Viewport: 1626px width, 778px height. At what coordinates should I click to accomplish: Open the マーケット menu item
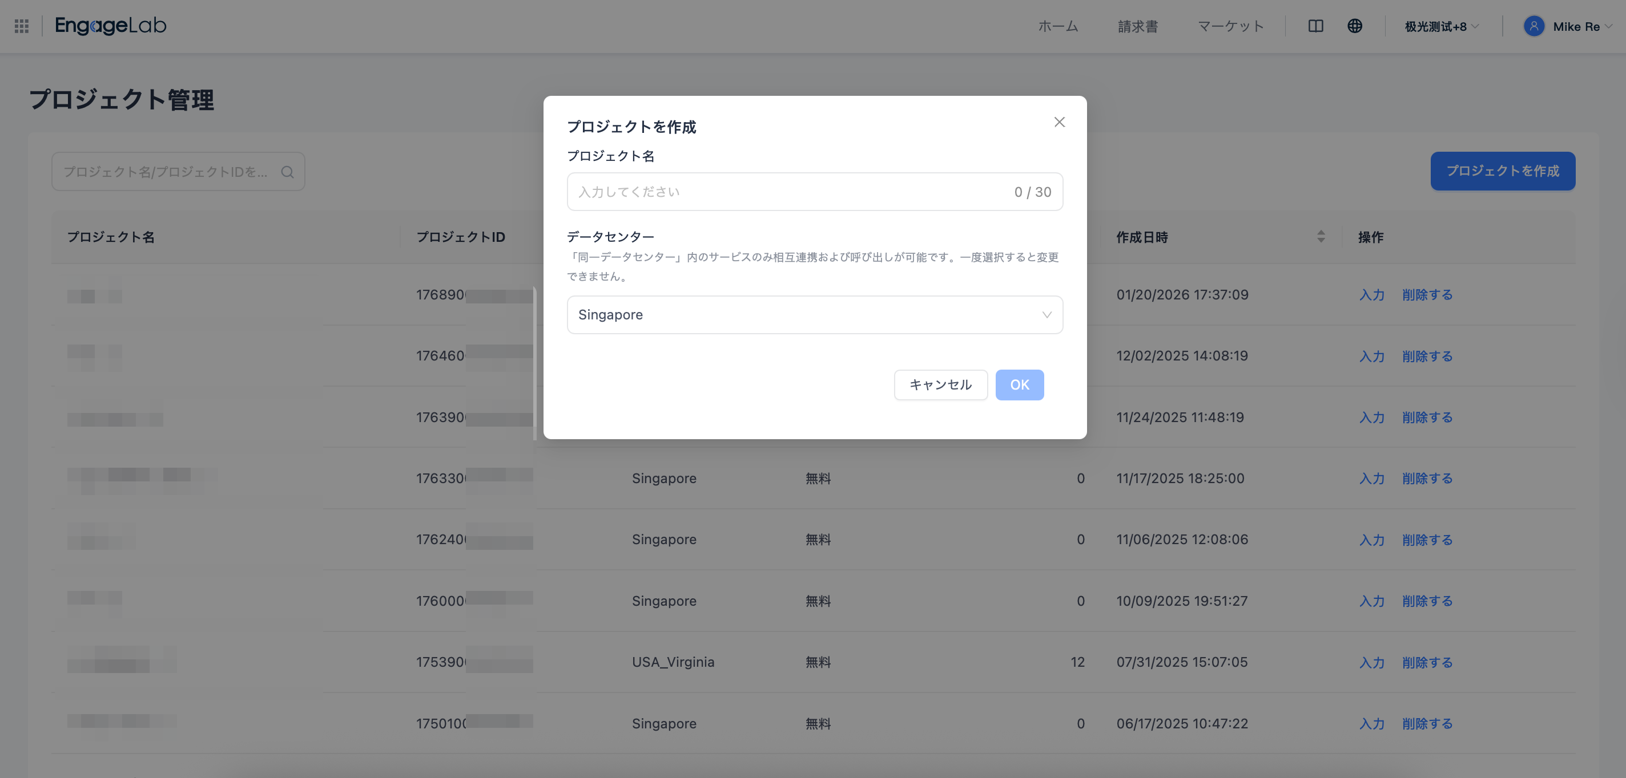pyautogui.click(x=1230, y=26)
